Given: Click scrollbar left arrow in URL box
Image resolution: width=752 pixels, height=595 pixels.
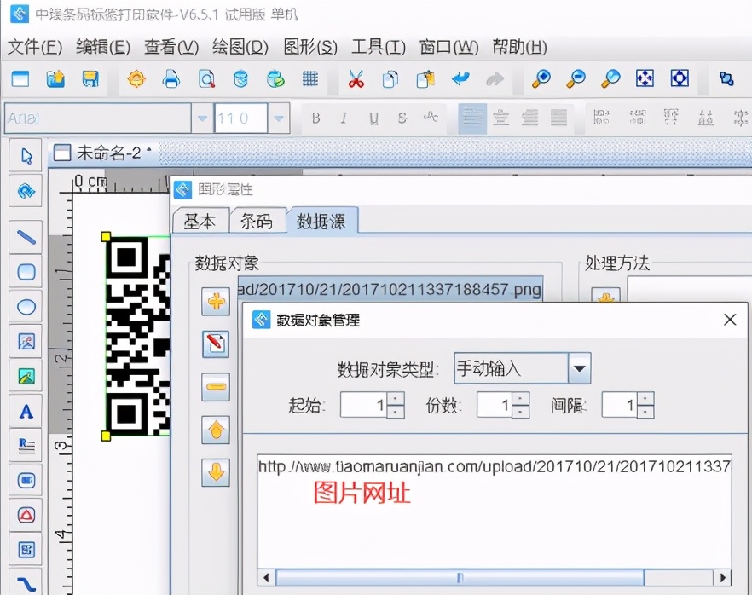Looking at the screenshot, I should [x=267, y=577].
